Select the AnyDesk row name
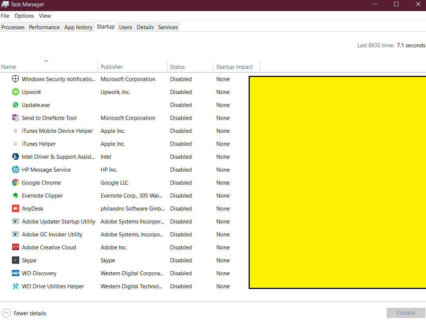 [x=33, y=208]
